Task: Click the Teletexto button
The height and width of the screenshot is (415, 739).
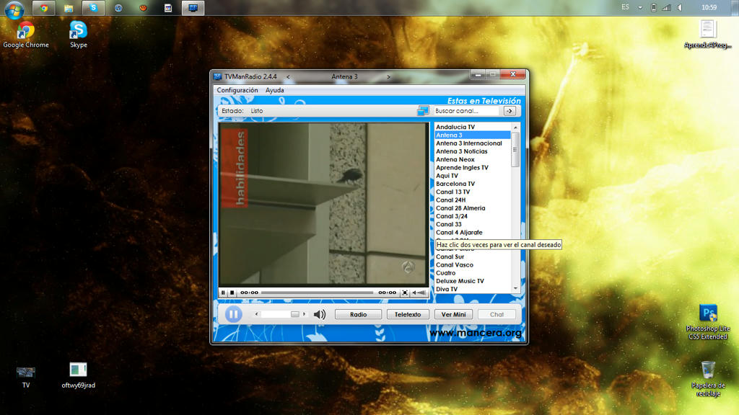Action: [408, 315]
